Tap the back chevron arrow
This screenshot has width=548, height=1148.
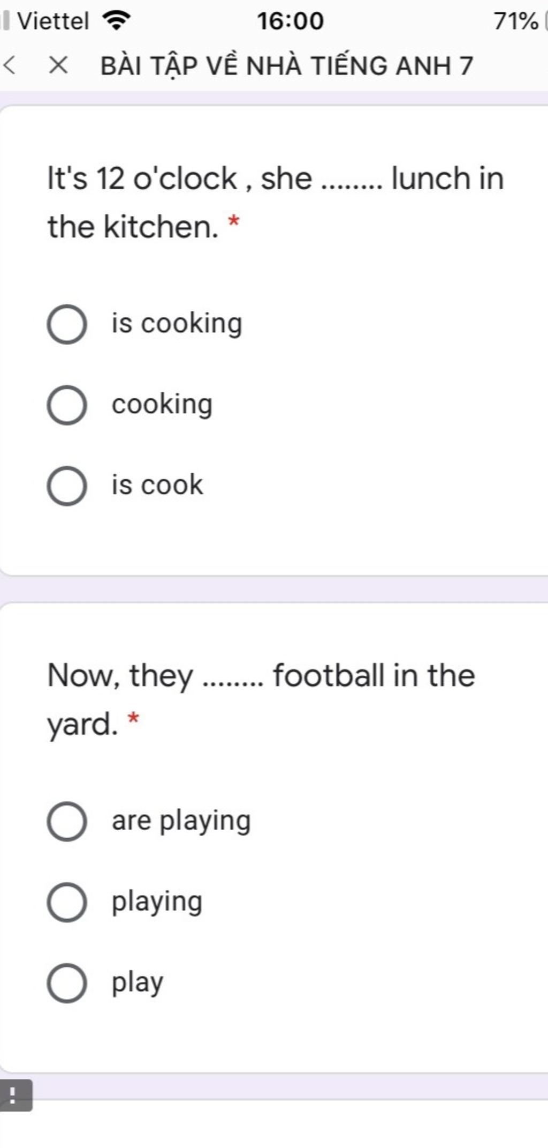click(9, 66)
